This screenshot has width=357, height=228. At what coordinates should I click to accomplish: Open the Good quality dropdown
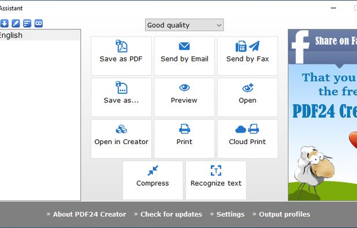point(184,25)
